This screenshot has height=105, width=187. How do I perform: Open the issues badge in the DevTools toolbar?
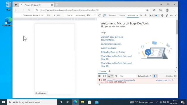[x=157, y=15]
